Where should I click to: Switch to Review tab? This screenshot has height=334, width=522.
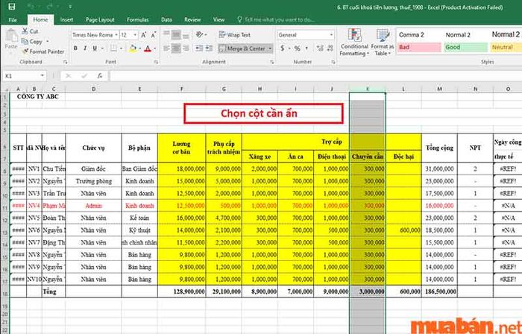point(192,19)
